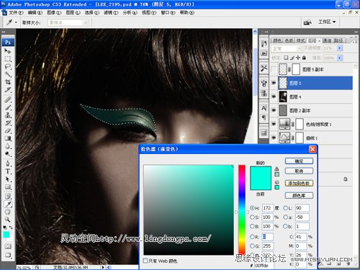Expand the layer opacity slider arrow
360x270 pixels.
pyautogui.click(x=339, y=48)
